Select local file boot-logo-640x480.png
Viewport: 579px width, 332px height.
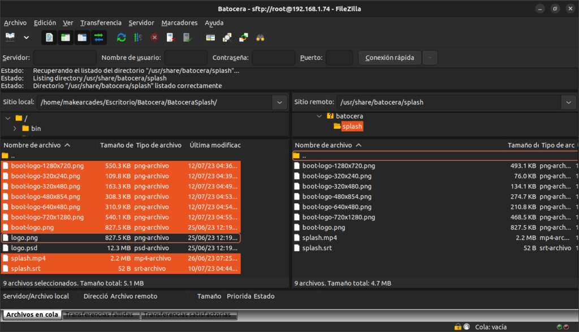click(x=121, y=207)
